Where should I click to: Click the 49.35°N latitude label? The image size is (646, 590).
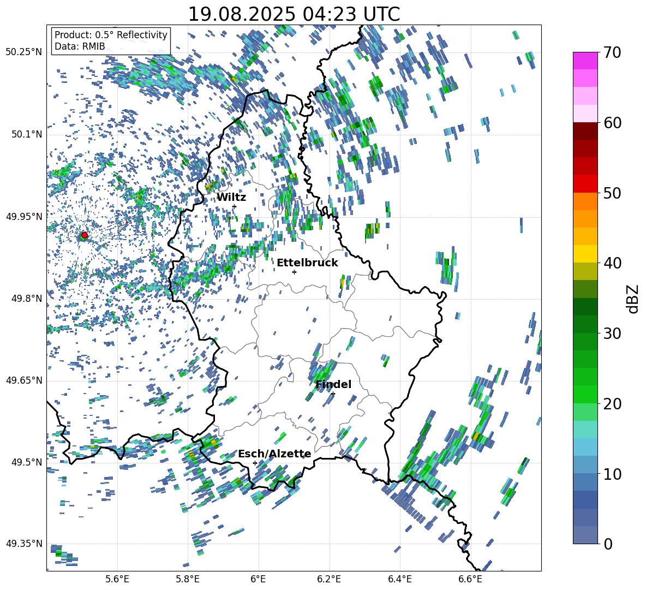(24, 544)
